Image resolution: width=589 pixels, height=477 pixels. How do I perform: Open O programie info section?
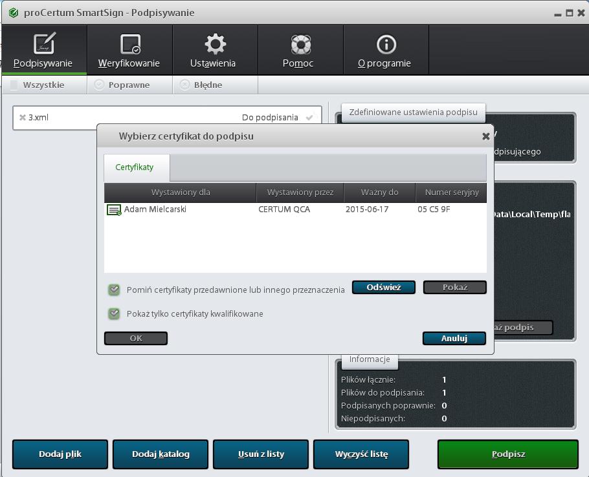[385, 51]
